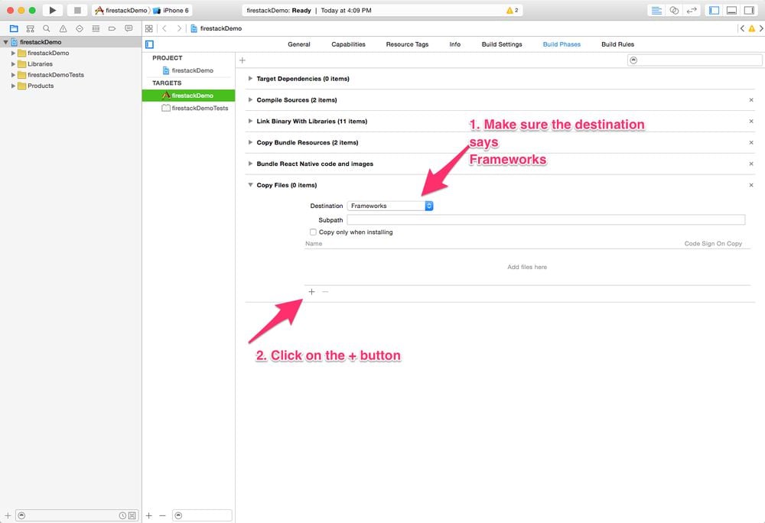Screen dimensions: 765x523
Task: Open the Resource Tags tab
Action: pos(408,44)
